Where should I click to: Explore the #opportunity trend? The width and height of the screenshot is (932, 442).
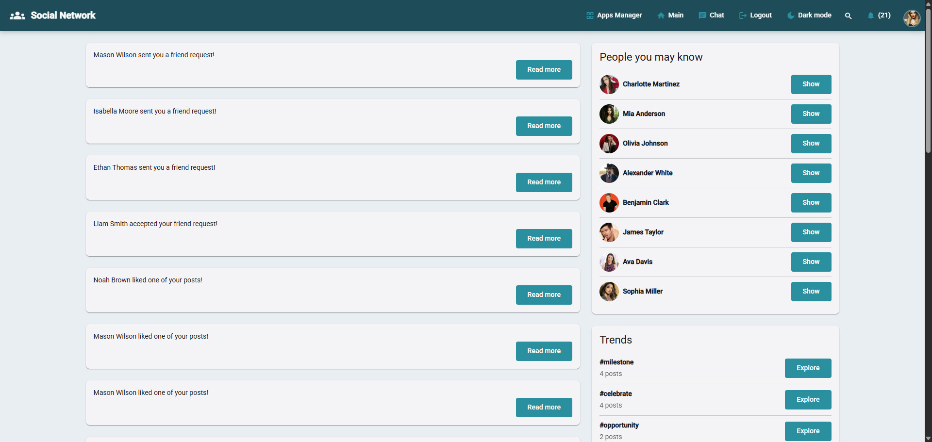click(808, 431)
